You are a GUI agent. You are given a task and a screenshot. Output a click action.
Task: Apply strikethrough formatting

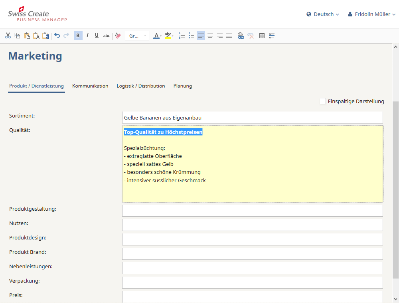(x=107, y=36)
